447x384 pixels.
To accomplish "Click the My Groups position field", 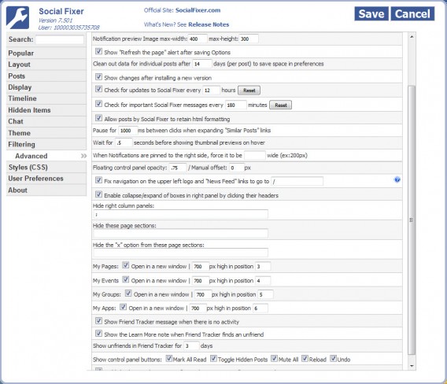I will pyautogui.click(x=266, y=294).
